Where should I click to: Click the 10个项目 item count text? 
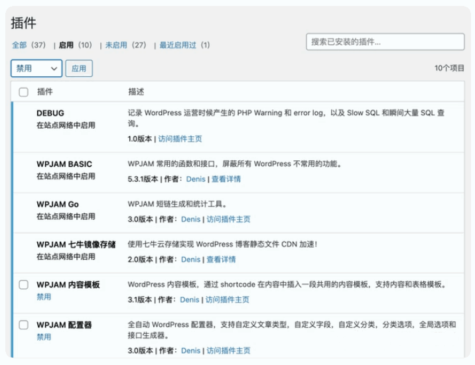tap(449, 68)
